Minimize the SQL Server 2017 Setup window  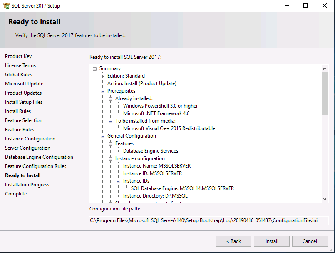coord(287,5)
